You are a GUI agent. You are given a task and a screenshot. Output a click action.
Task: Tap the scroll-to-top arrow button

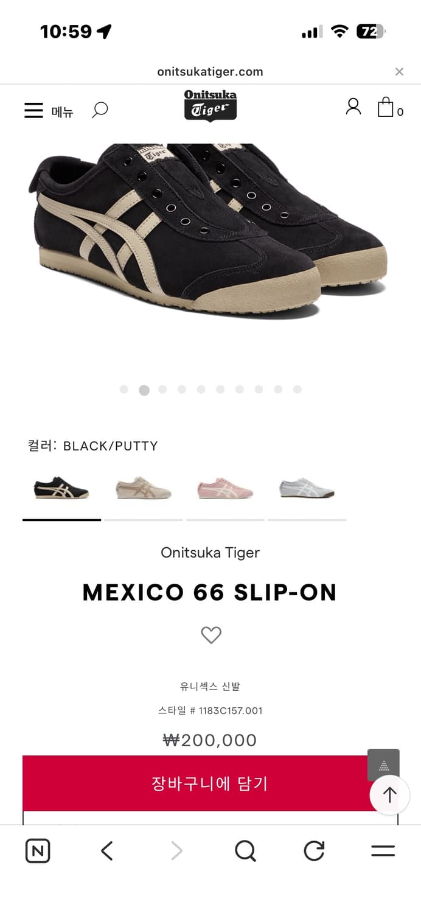pyautogui.click(x=389, y=795)
